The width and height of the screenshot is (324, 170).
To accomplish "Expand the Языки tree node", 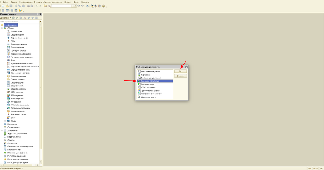I will point(5,121).
